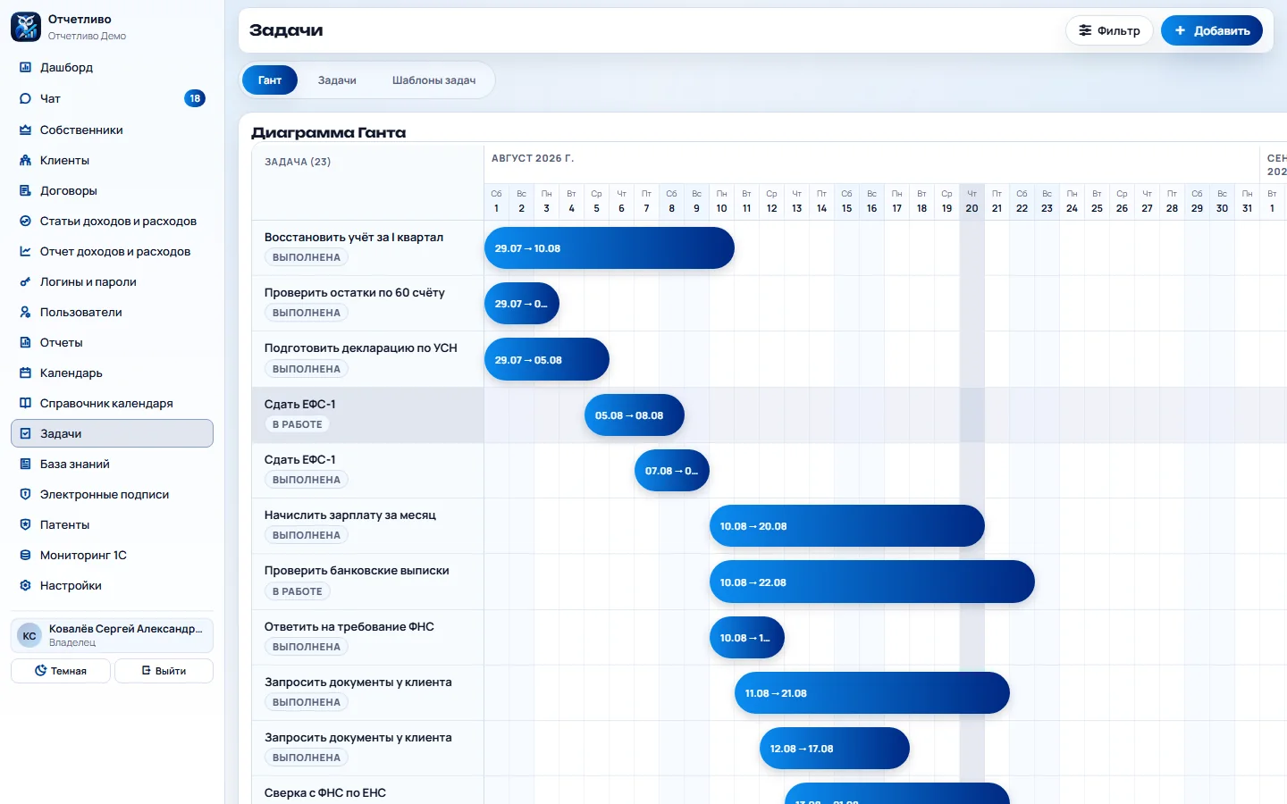Select highlighted day 20 in the timeline header
Image resolution: width=1287 pixels, height=804 pixels.
[972, 201]
